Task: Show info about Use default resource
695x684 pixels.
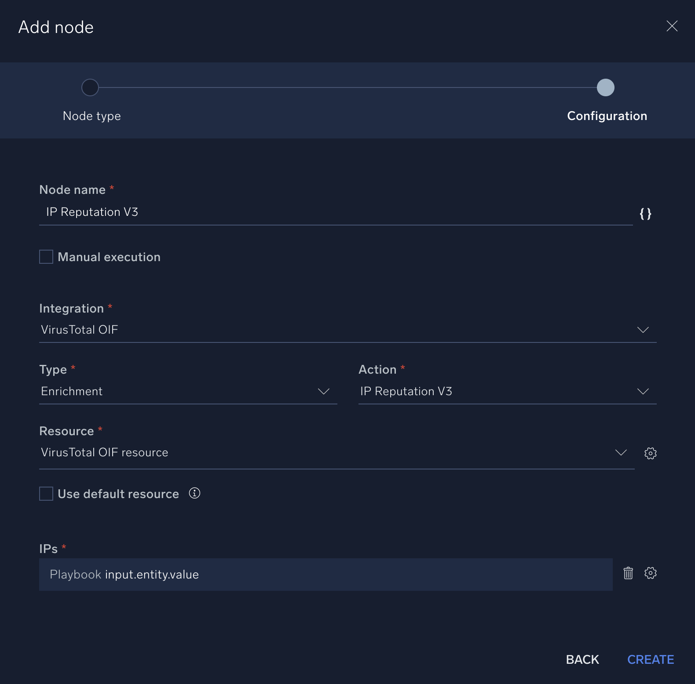Action: [194, 493]
